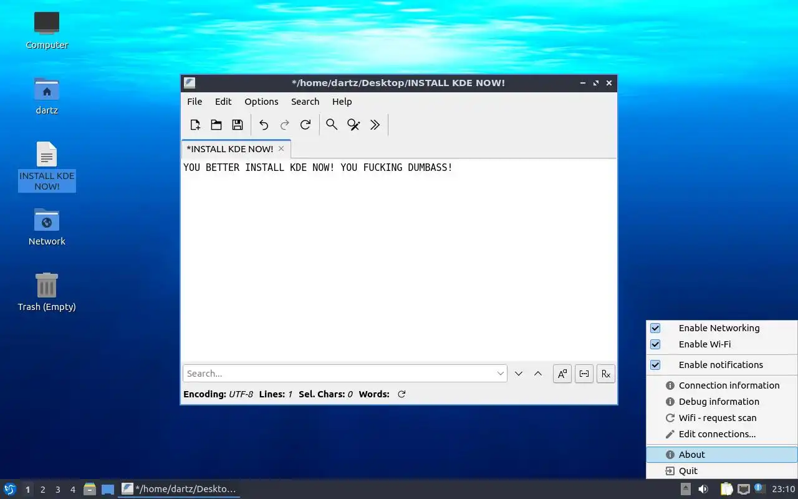Close the INSTALL KDE NOW! tab

tap(281, 148)
